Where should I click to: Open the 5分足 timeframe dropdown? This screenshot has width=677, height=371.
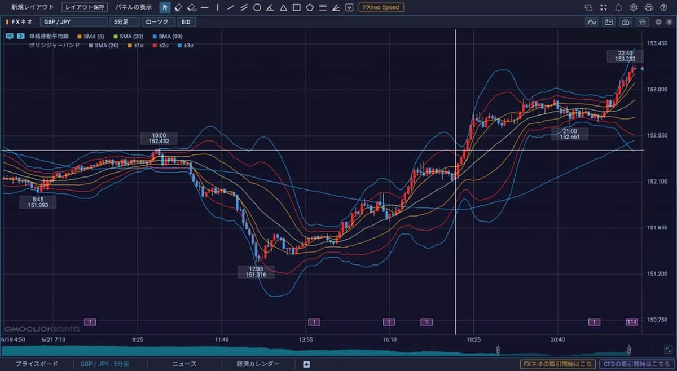click(x=124, y=22)
